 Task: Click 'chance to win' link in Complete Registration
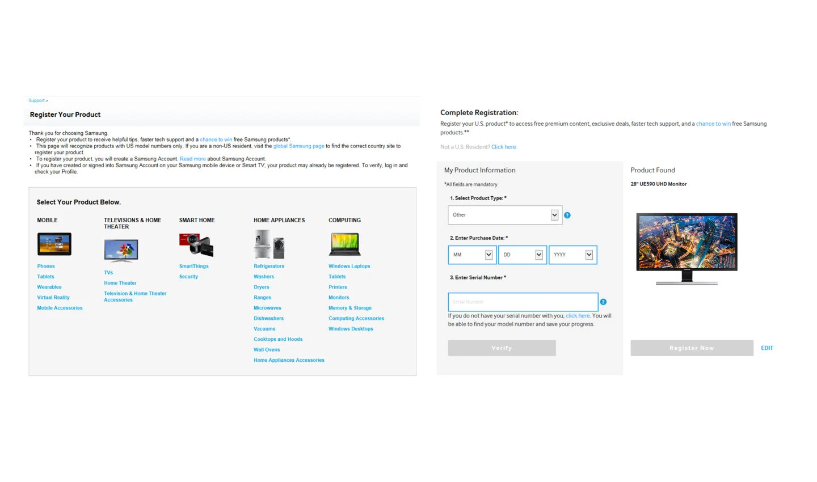[713, 124]
